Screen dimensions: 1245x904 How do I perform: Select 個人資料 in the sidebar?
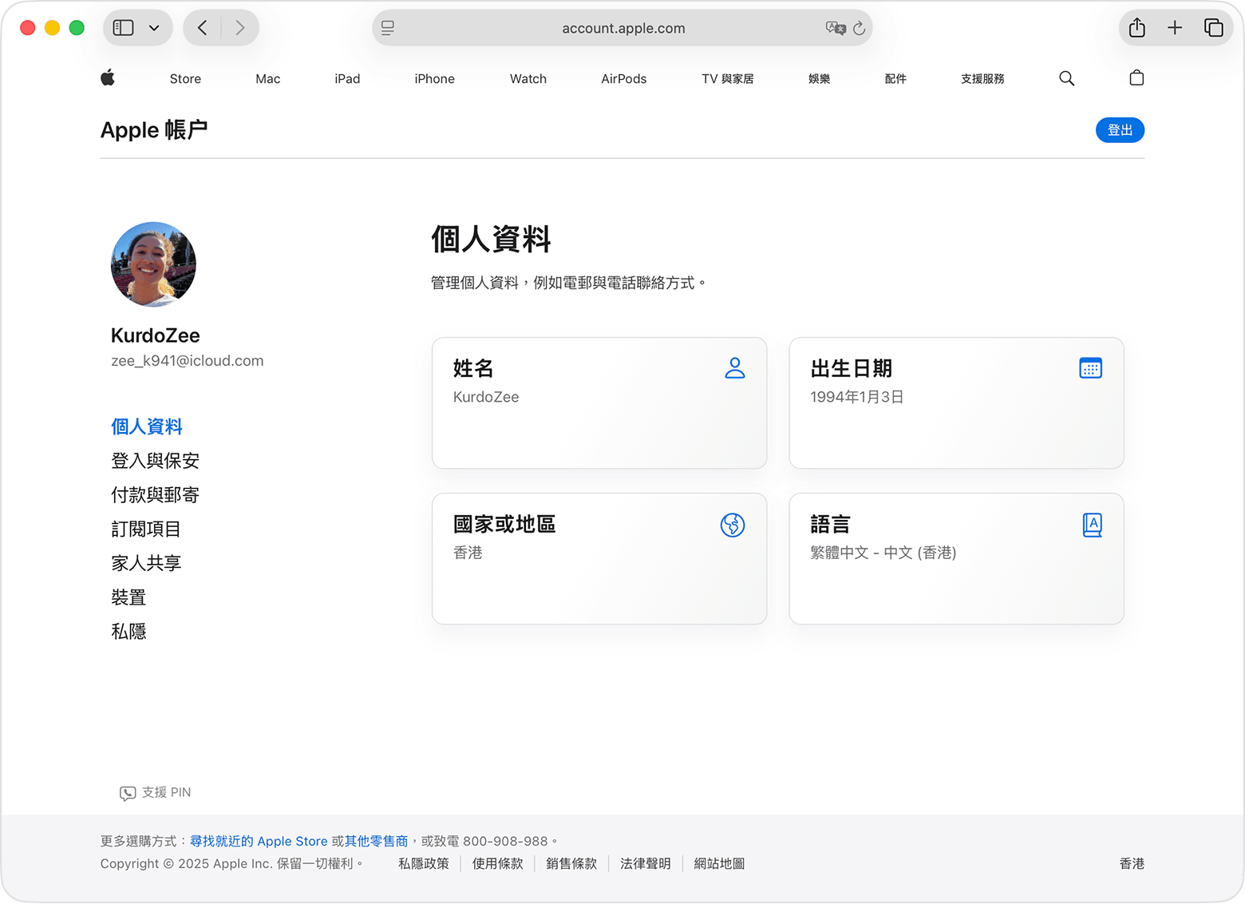(147, 426)
